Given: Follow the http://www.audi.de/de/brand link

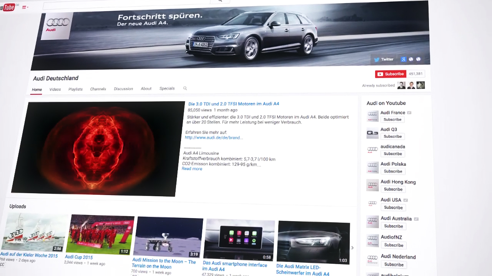Looking at the screenshot, I should (214, 138).
